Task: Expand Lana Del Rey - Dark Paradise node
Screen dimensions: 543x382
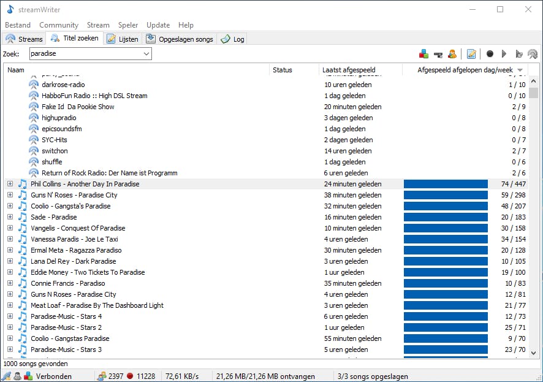Action: pyautogui.click(x=10, y=261)
